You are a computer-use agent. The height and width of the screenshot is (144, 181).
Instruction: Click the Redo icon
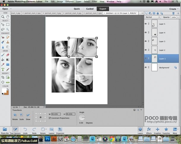tap(34, 129)
